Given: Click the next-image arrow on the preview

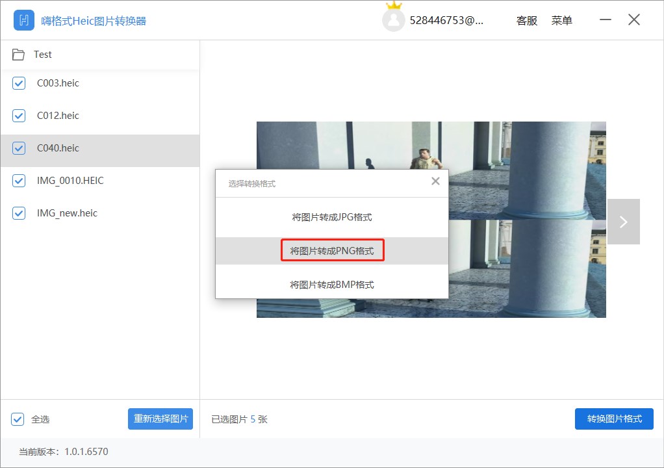Looking at the screenshot, I should click(623, 221).
